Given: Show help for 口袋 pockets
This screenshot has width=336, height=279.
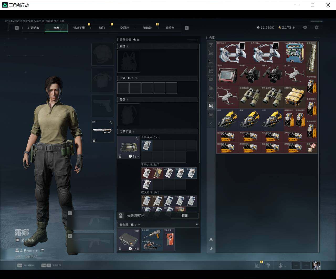Looking at the screenshot, I should pos(136,78).
